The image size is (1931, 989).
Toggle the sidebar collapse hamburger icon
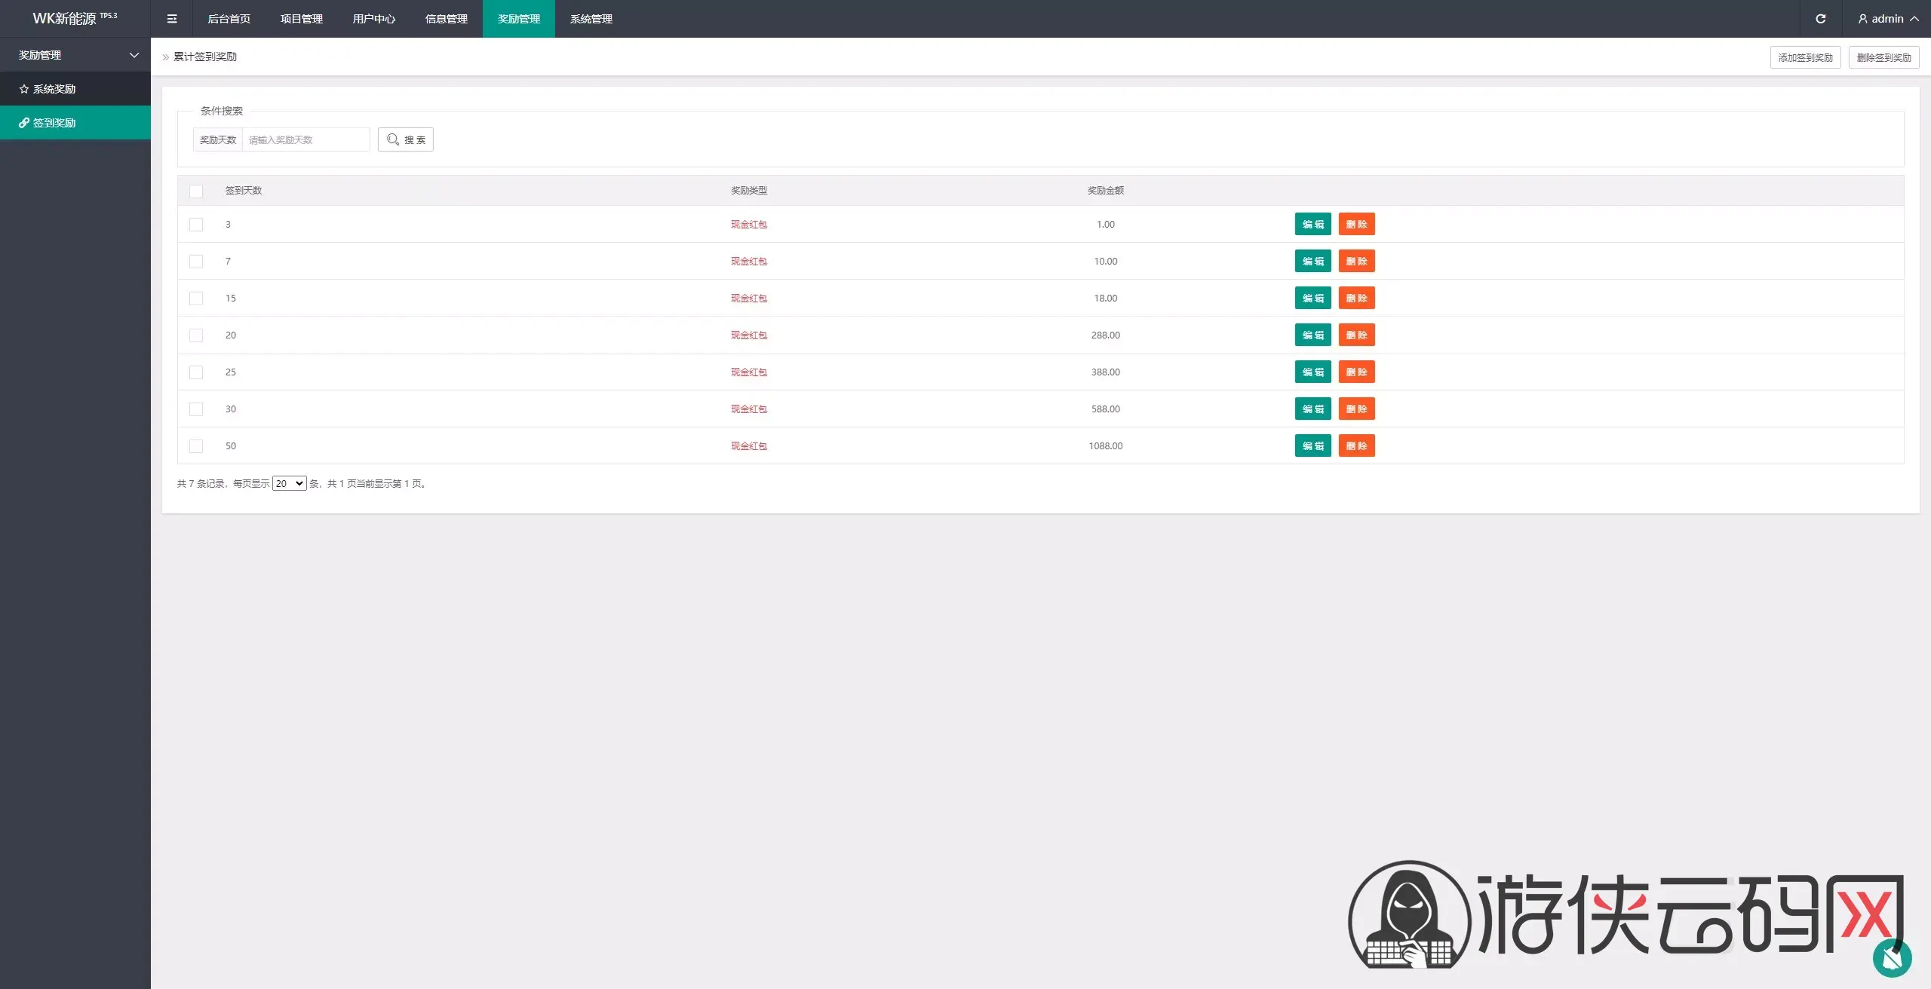[172, 19]
